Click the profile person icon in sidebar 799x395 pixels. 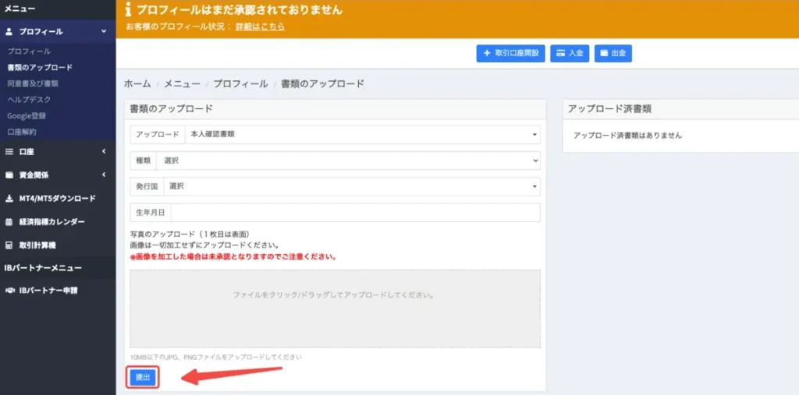point(9,32)
